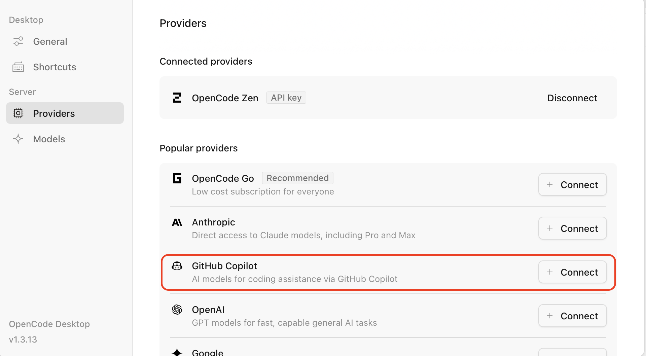Switch to the Models section
Image resolution: width=646 pixels, height=356 pixels.
[49, 139]
